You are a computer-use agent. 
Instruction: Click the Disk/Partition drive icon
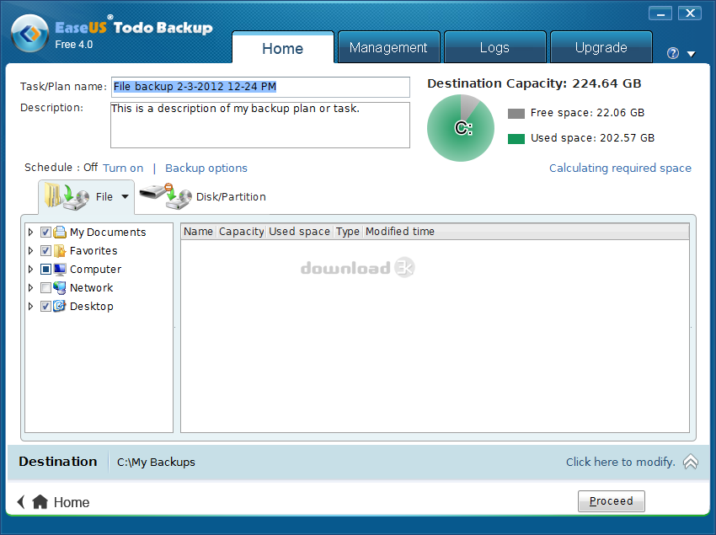[165, 196]
